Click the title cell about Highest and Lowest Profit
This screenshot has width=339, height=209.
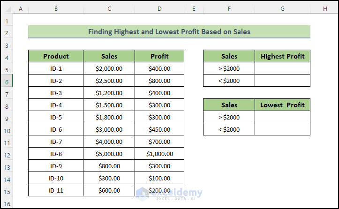[169, 32]
